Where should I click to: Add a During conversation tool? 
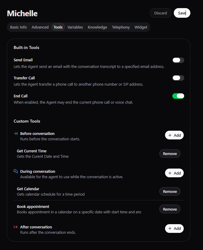(x=174, y=173)
